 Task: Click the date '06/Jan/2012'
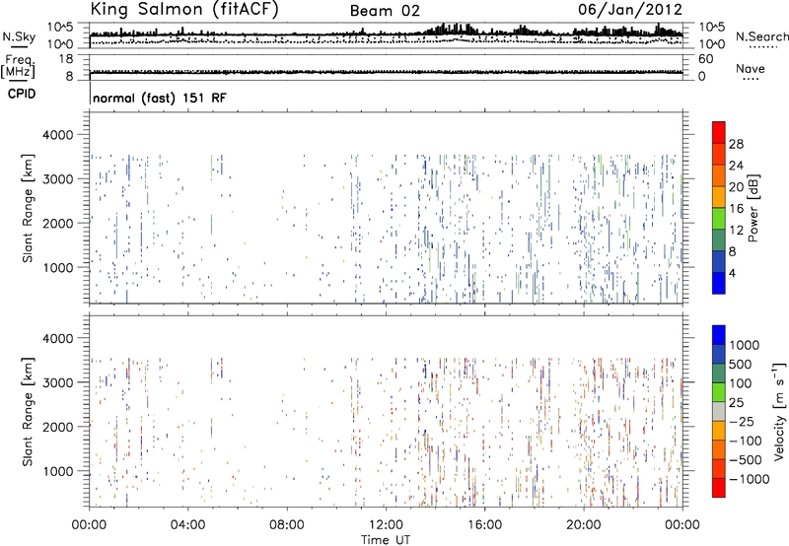630,9
